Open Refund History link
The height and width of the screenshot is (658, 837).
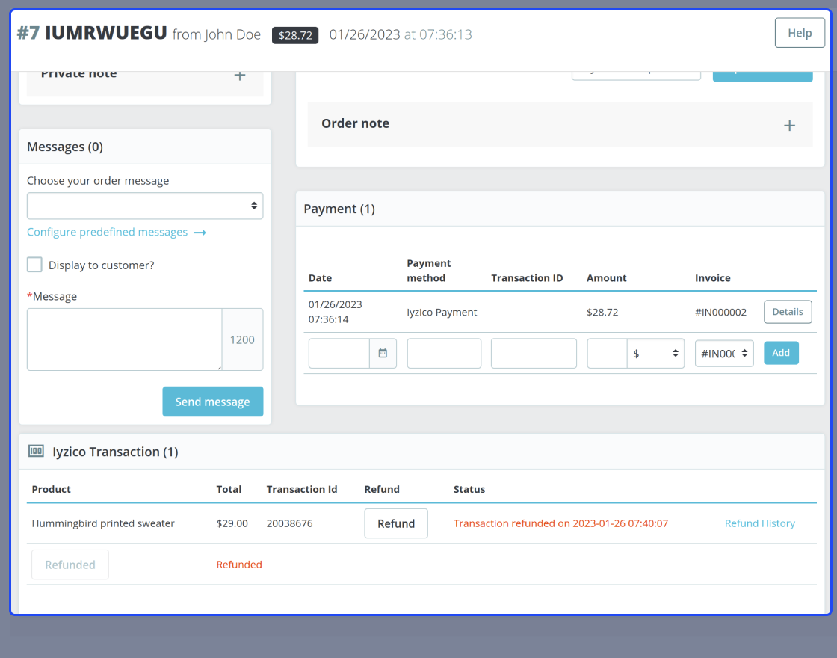click(x=759, y=523)
